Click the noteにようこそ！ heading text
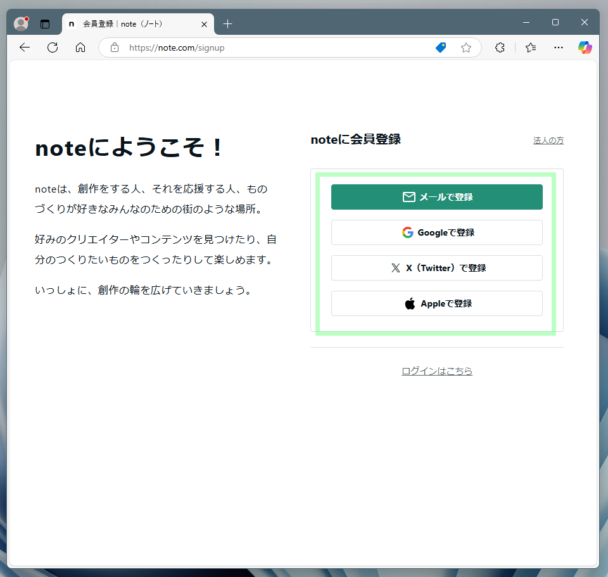The height and width of the screenshot is (577, 608). (129, 148)
